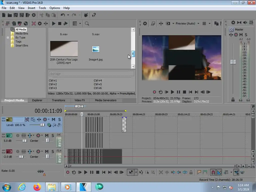Click preview Go to End button
Viewport: 256px width, 192px height.
click(196, 92)
